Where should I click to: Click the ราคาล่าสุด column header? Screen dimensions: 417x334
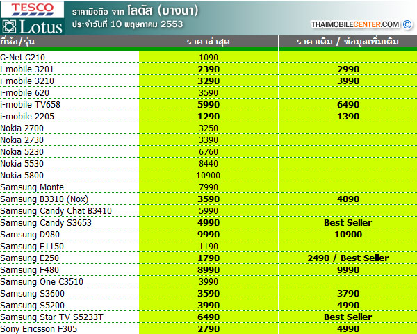coord(208,42)
